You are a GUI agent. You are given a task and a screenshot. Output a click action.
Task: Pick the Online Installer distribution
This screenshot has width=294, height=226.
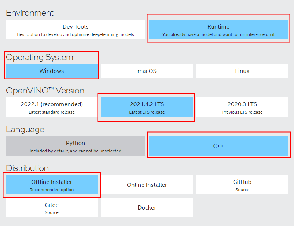(x=147, y=185)
